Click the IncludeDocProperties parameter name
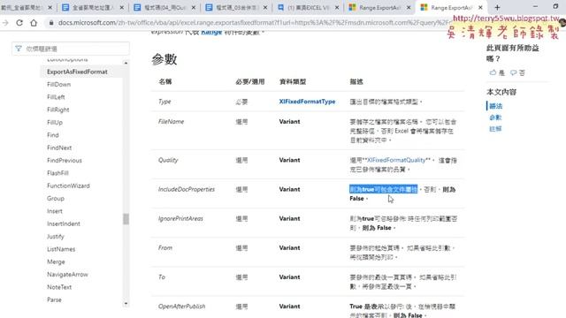Screen dimensions: 566x318 point(187,189)
